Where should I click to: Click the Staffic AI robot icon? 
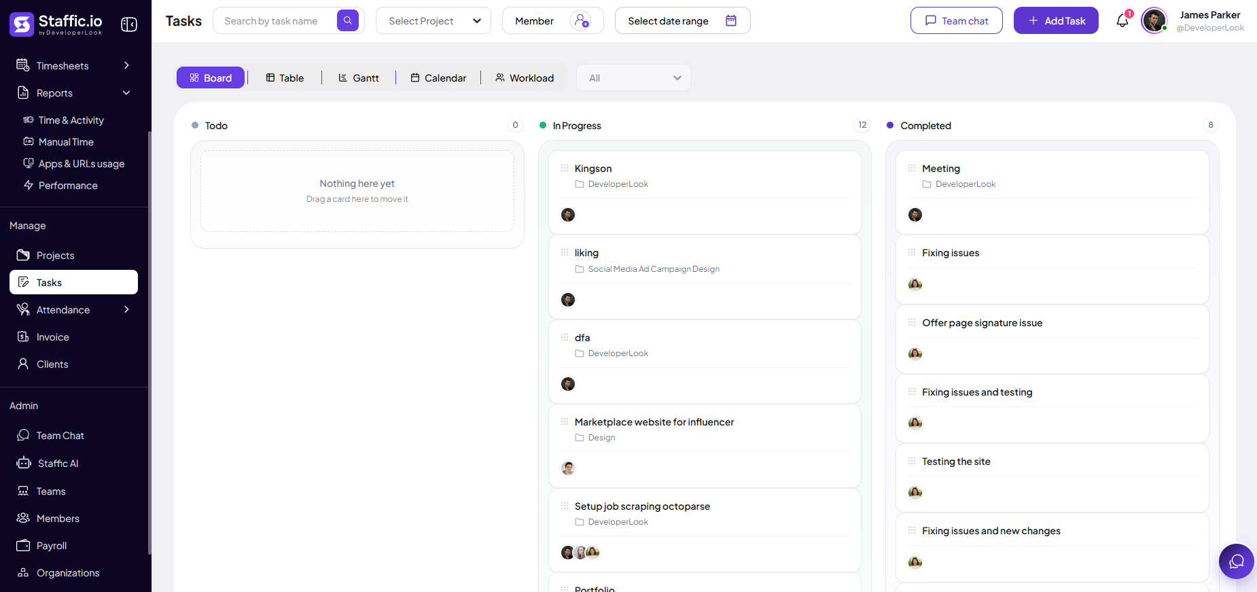pos(24,463)
